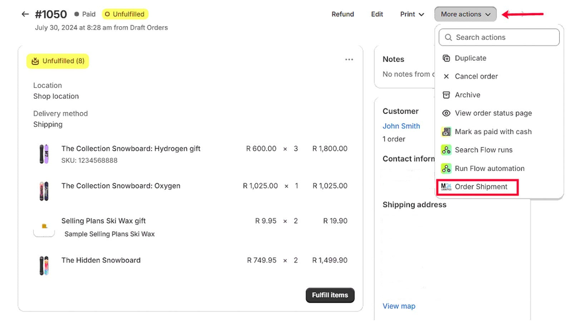Viewport: 572px width, 322px height.
Task: Click the Archive box icon
Action: tap(446, 95)
